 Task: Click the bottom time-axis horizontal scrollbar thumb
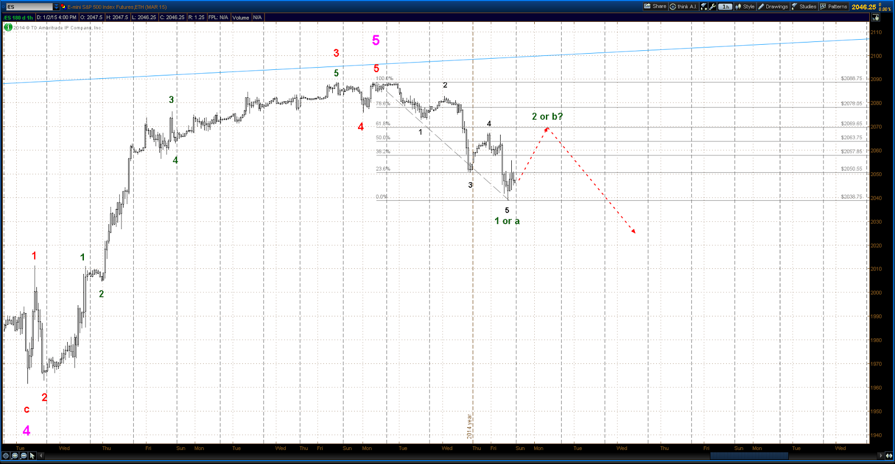click(x=750, y=456)
